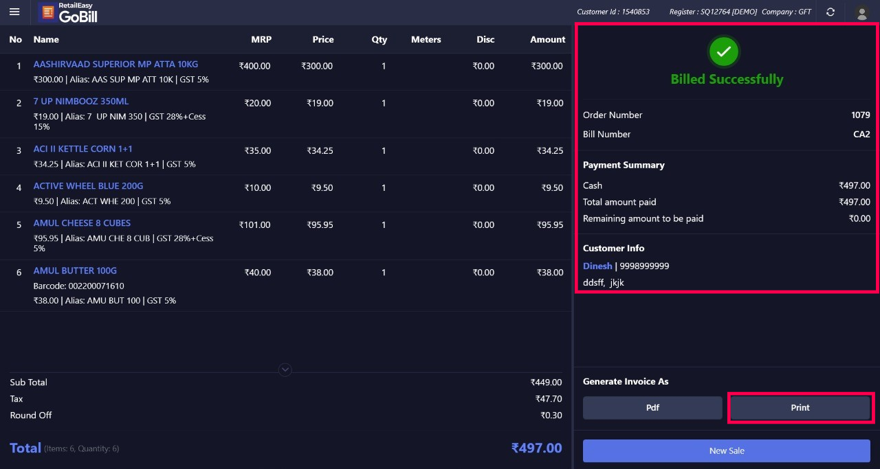The width and height of the screenshot is (880, 469).
Task: Open AMUL CHEESE 8 CUBES item
Action: [82, 223]
